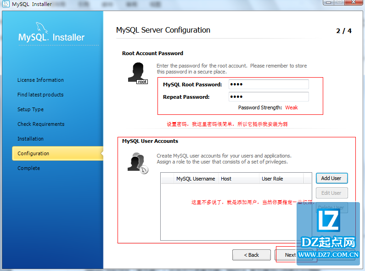
Task: Click the MySQL user accounts group icon
Action: 138,163
